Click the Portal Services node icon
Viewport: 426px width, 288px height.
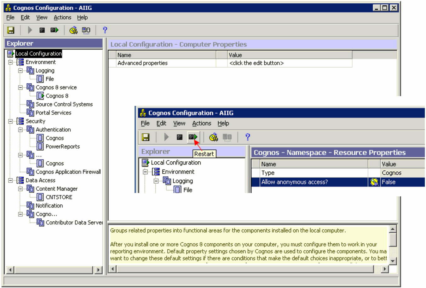click(30, 113)
